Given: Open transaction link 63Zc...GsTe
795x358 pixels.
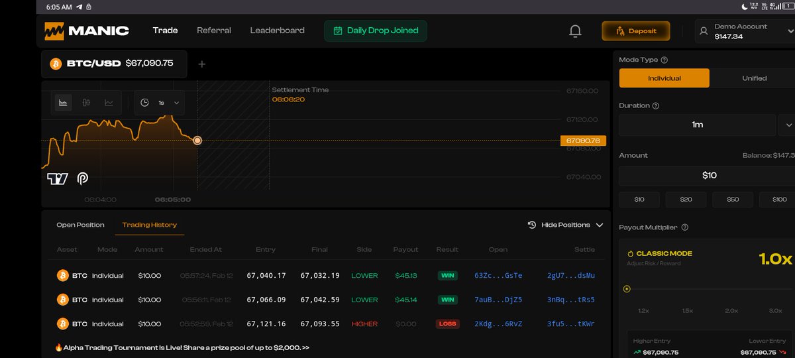Looking at the screenshot, I should click(498, 275).
